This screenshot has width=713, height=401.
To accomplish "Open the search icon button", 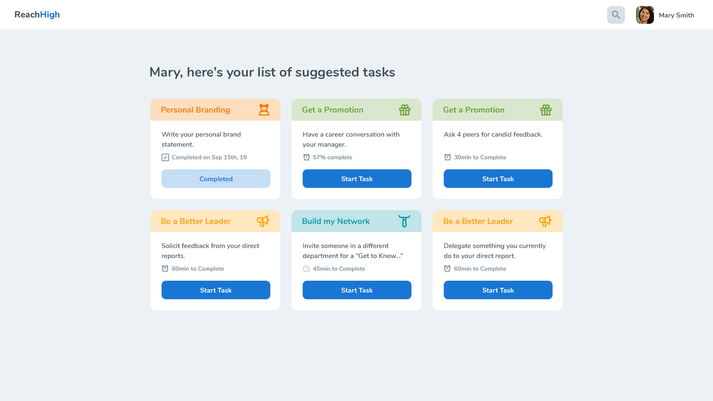I will 616,15.
